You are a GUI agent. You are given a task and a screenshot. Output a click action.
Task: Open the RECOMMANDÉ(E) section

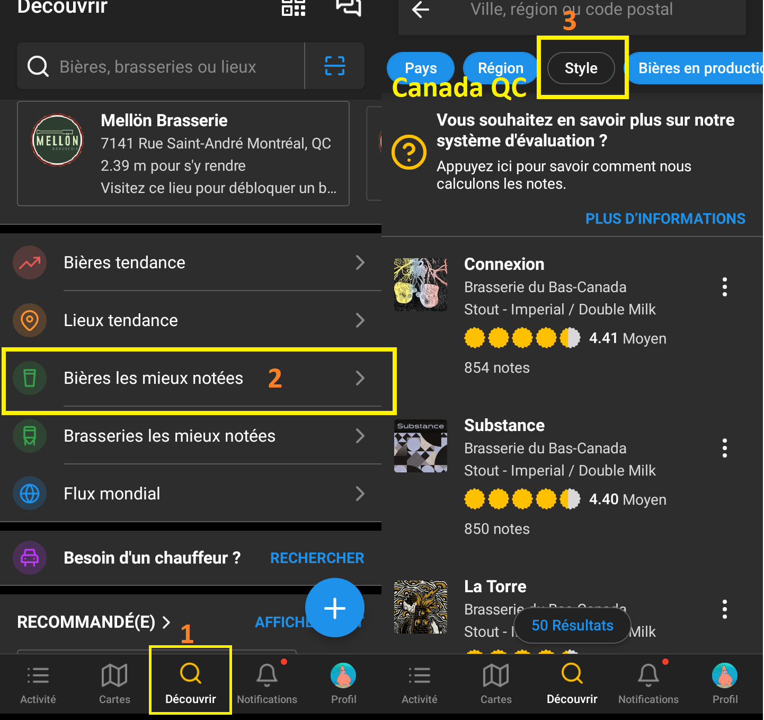pos(94,622)
